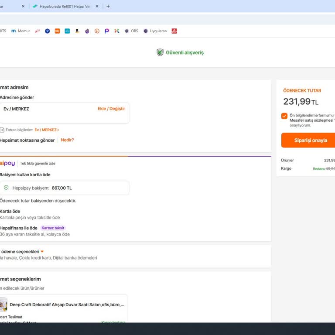Choose Hepsifinans ile öde payment option
This screenshot has width=335, height=335.
(19, 228)
